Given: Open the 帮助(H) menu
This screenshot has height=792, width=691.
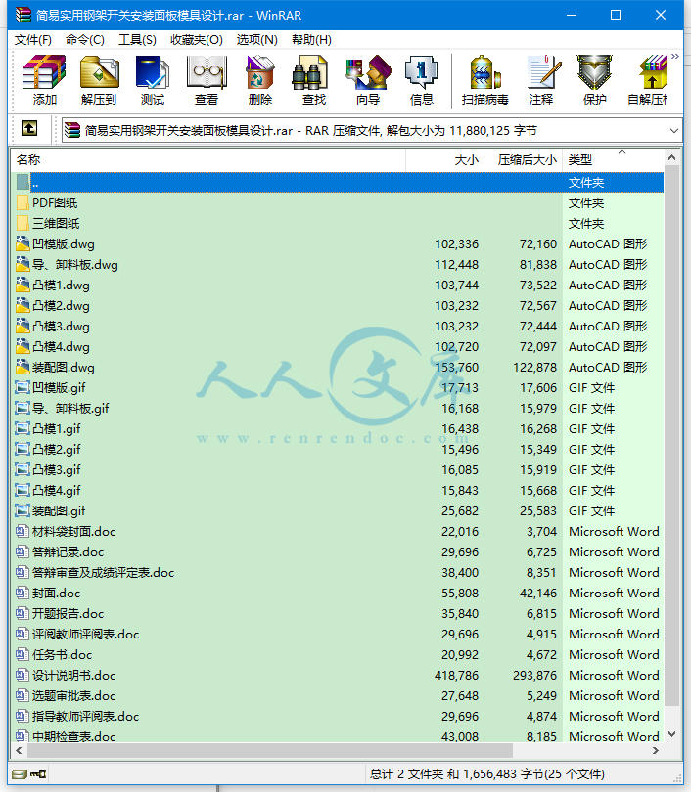Looking at the screenshot, I should 311,40.
